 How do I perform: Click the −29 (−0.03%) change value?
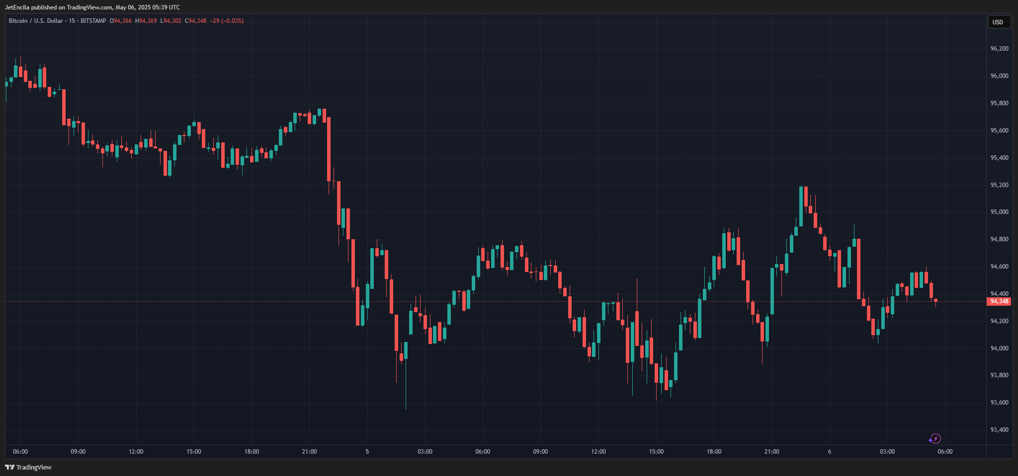point(227,21)
